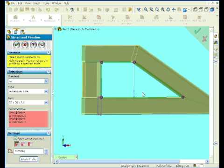
Task: Select End Butt2 corner treatment
Action: point(29,144)
